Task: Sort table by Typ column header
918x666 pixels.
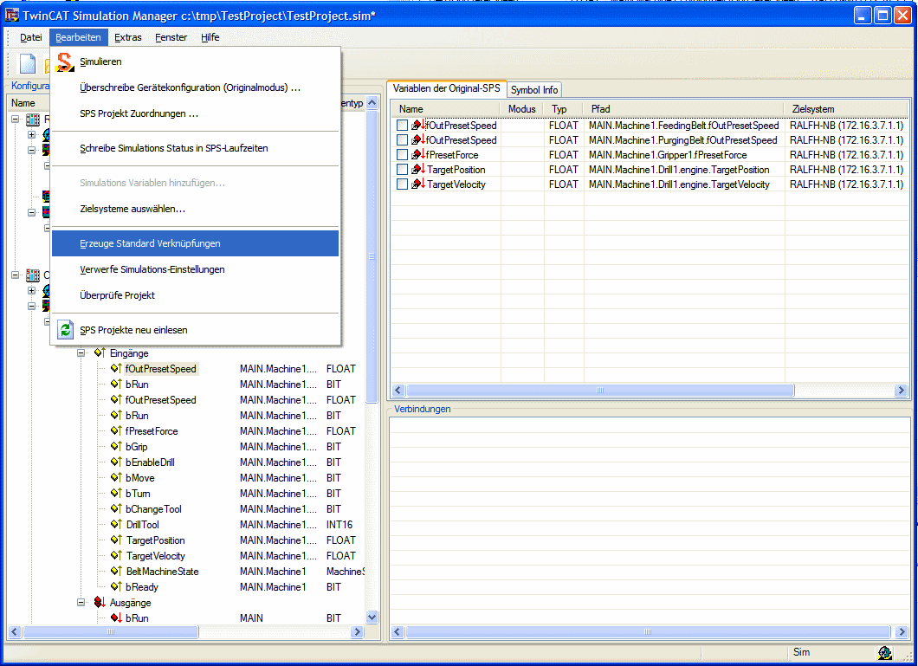Action: click(563, 109)
